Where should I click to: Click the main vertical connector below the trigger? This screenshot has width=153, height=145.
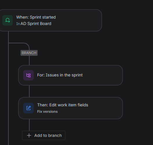pos(8,88)
